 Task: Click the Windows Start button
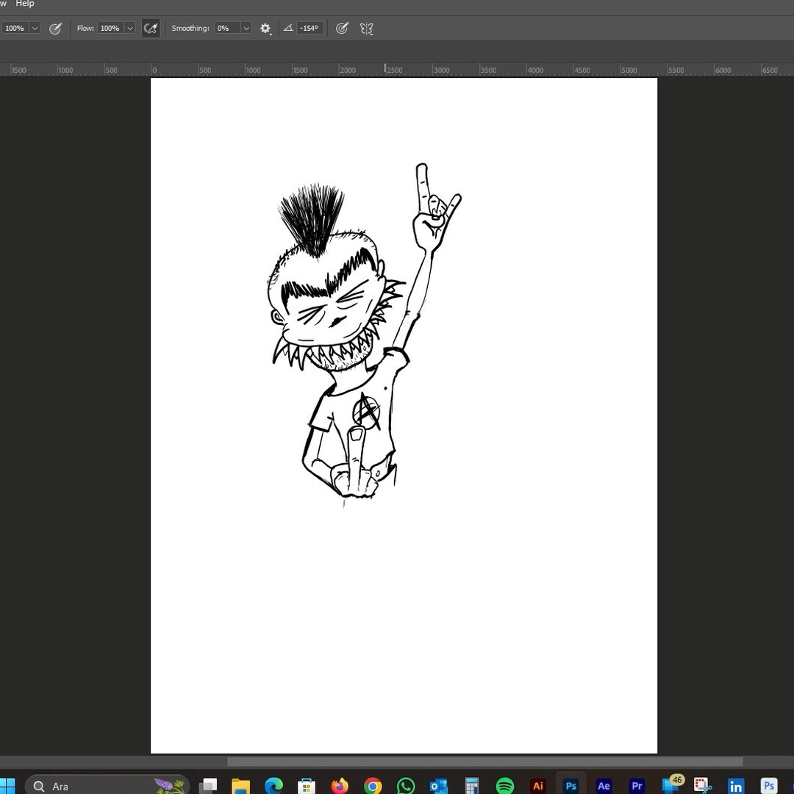(9, 786)
